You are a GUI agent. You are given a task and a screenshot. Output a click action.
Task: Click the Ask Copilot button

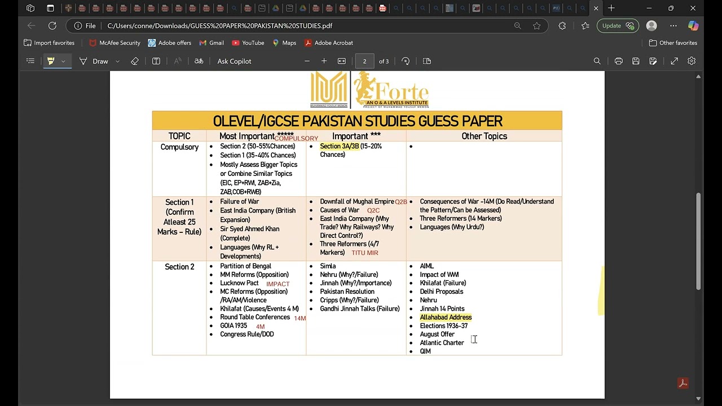[234, 61]
